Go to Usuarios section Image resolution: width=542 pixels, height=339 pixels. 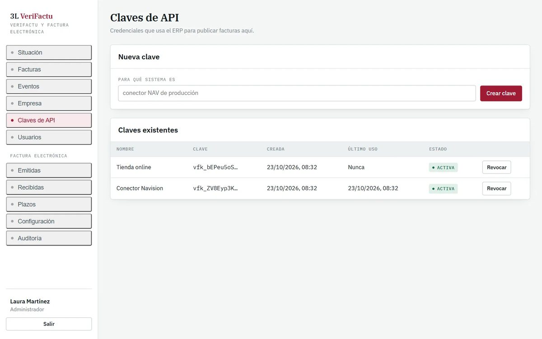49,137
